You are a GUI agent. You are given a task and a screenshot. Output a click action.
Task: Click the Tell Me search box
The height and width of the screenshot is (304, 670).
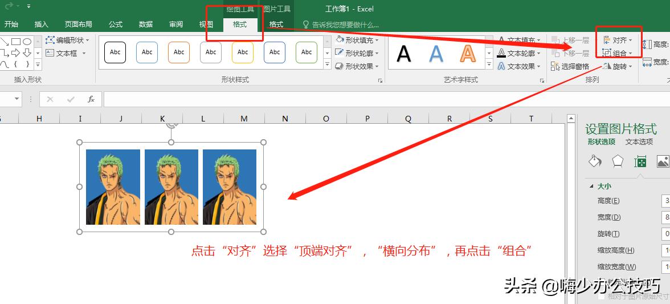click(341, 25)
